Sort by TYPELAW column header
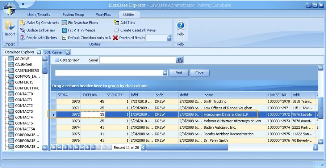326x168 pixels. point(93,95)
